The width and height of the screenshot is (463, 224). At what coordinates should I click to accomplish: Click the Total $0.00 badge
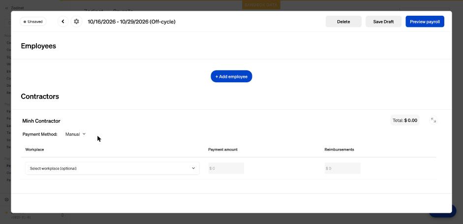coord(405,120)
